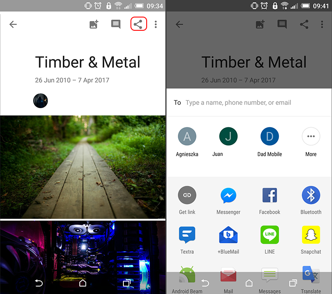332x294 pixels.
Task: Tap Android home button on left screen
Action: point(83,283)
